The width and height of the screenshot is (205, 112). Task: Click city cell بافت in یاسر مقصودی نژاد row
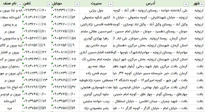197,108
